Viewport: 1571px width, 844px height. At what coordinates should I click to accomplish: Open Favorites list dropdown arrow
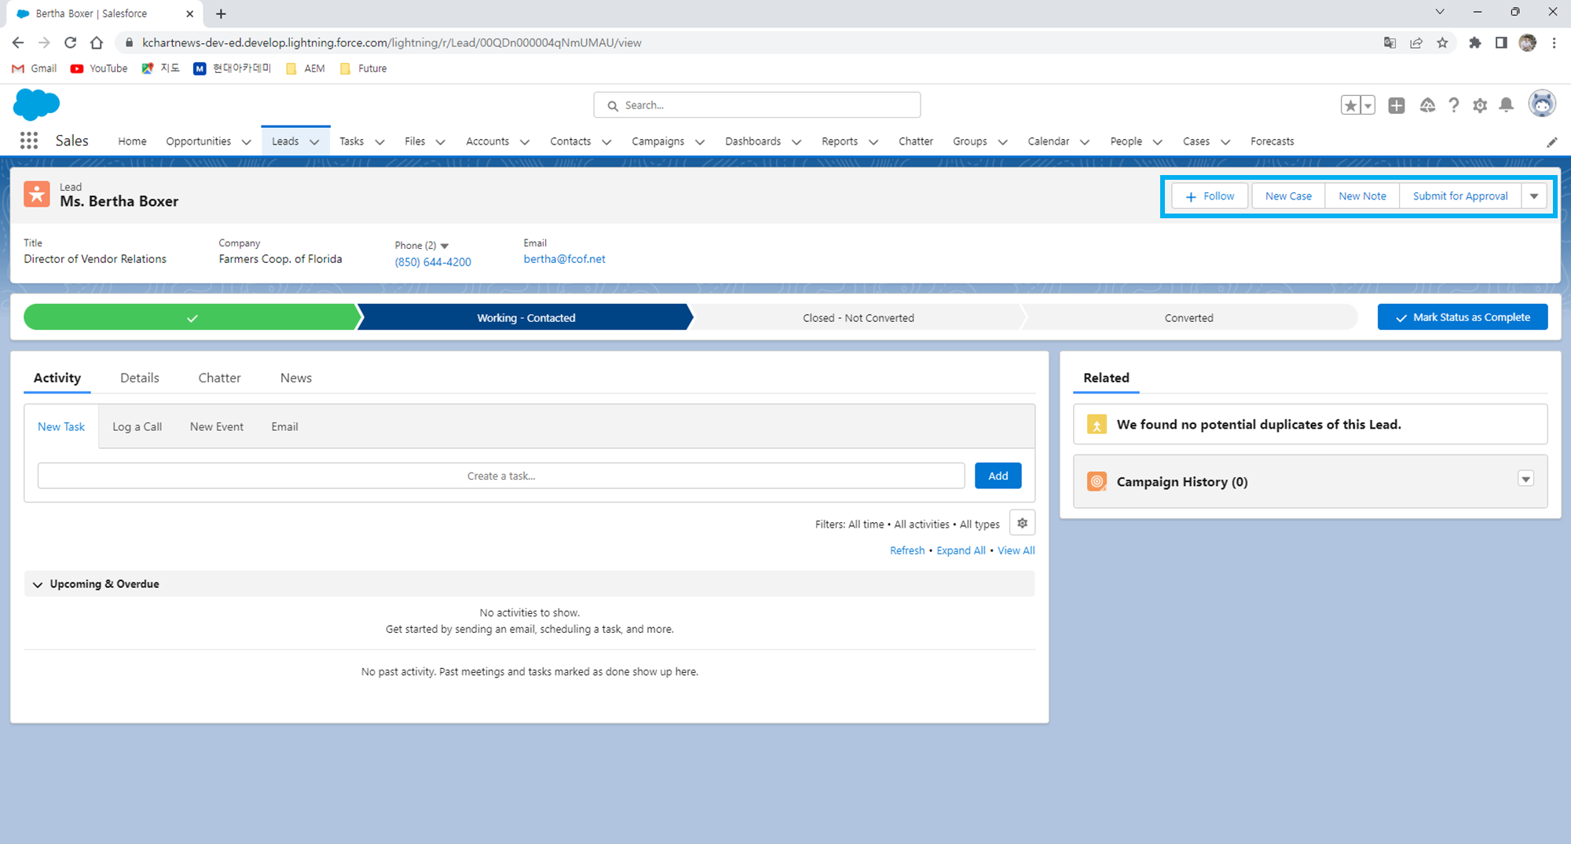(1368, 105)
